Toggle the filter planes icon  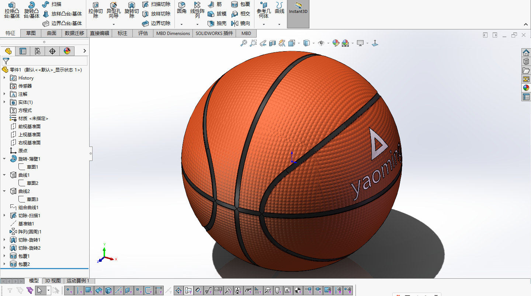click(128, 291)
